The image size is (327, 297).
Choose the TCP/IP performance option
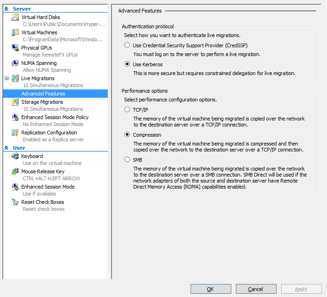[x=127, y=110]
